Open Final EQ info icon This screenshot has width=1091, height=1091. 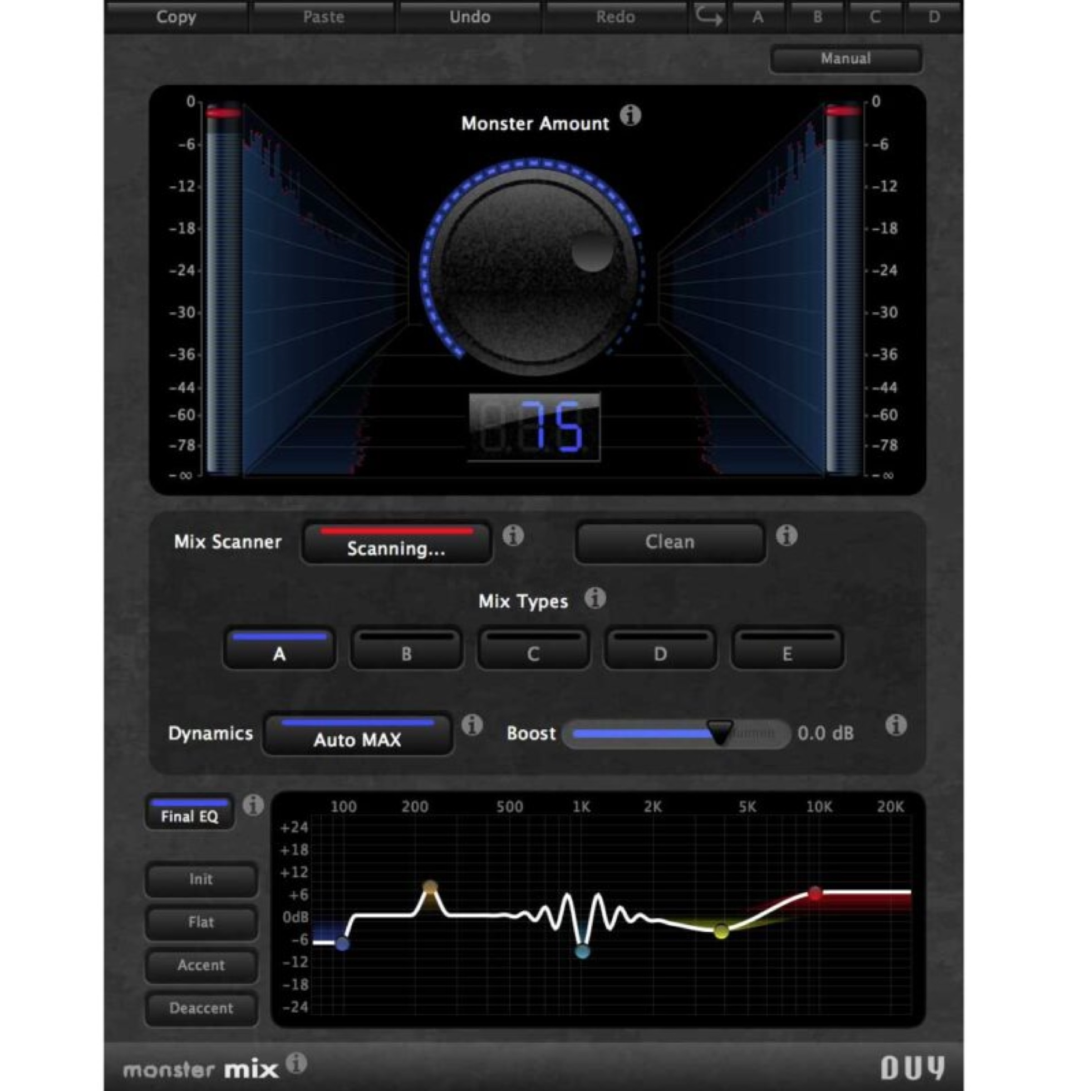point(253,805)
